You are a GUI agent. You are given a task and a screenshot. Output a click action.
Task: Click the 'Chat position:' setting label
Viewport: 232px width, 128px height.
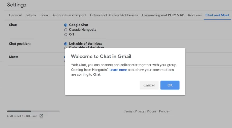coord(20,44)
